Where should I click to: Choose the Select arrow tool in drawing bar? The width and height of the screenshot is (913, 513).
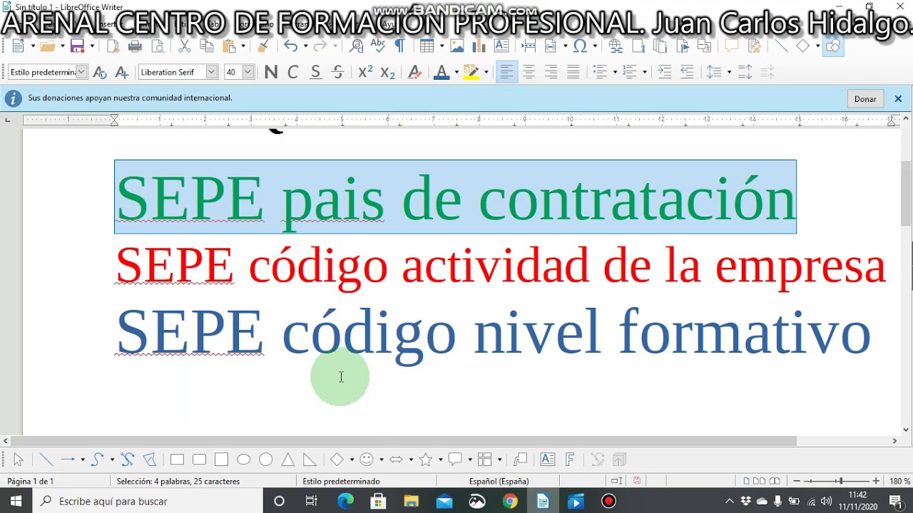coord(19,460)
